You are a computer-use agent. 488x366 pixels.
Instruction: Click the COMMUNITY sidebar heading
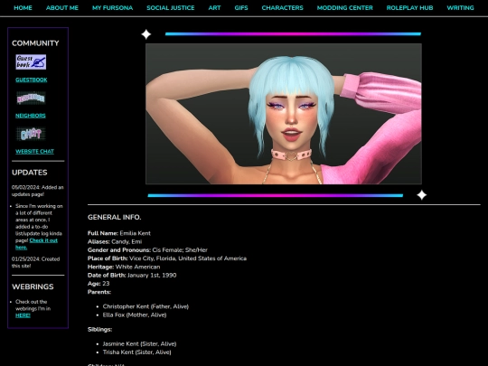point(35,43)
